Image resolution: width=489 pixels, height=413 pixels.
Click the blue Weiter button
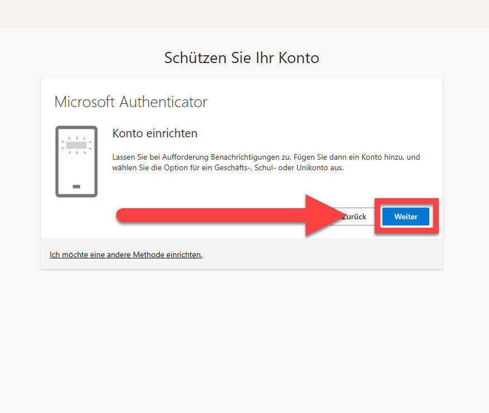[405, 217]
